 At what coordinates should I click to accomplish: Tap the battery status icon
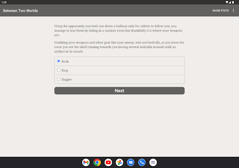coord(233,2)
